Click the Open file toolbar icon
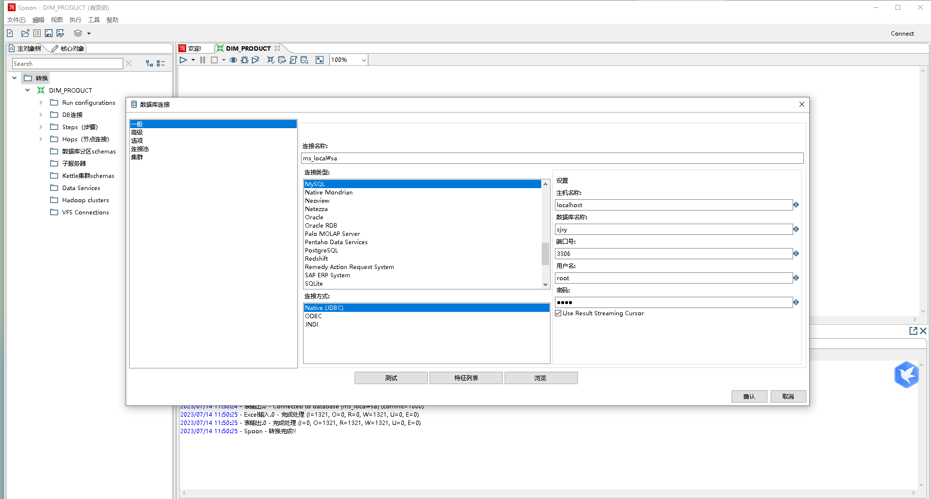 pyautogui.click(x=25, y=33)
